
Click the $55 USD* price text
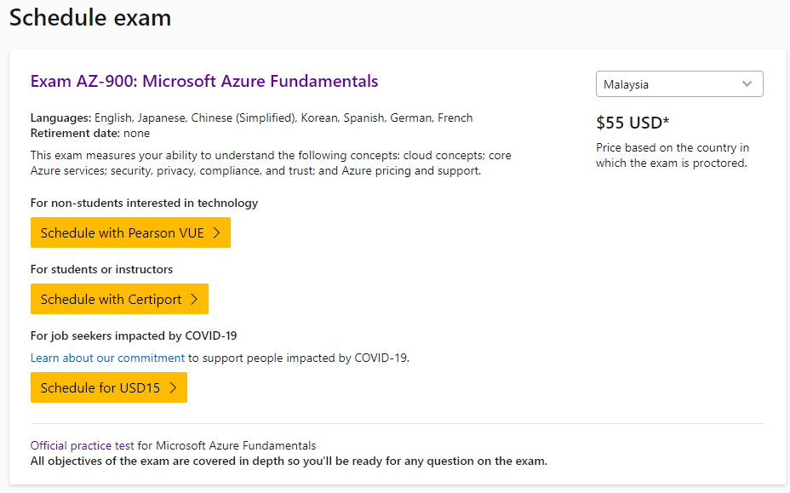click(x=633, y=123)
